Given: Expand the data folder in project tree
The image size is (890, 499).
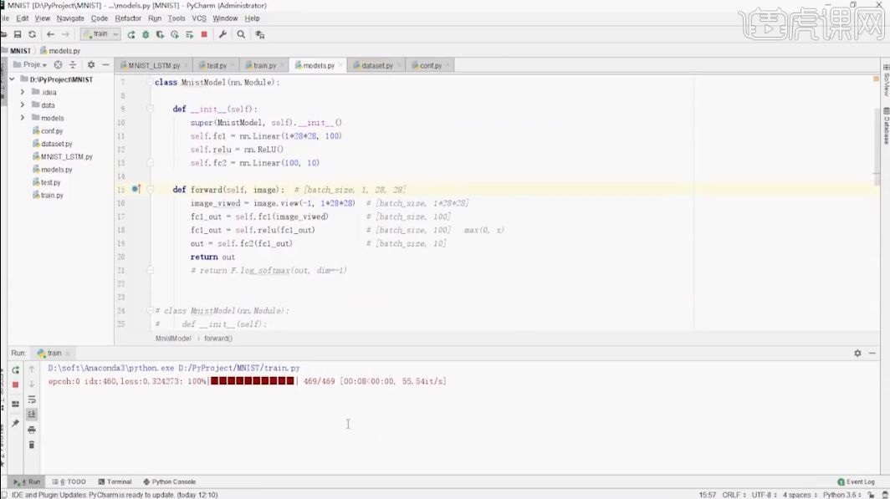Looking at the screenshot, I should click(x=23, y=105).
